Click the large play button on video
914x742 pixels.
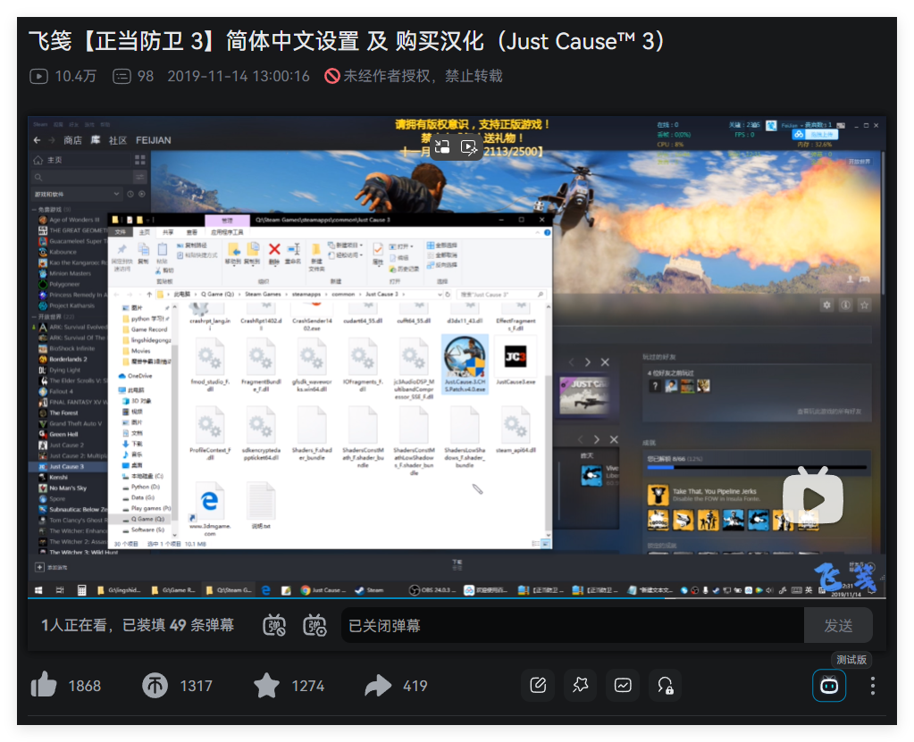(813, 498)
